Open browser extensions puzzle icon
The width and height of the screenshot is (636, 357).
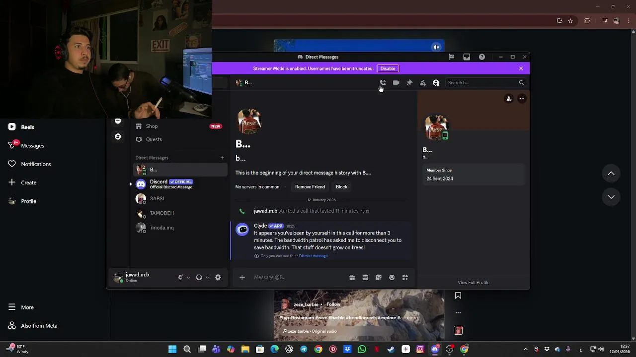[587, 21]
